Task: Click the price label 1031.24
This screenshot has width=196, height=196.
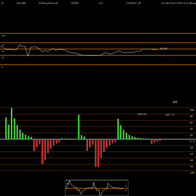Action: coord(142,114)
